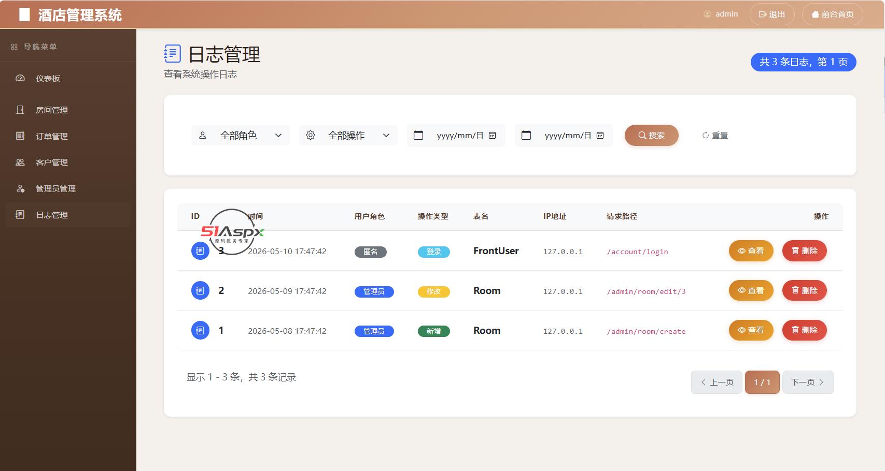
Task: Click the timestamp 2026-05-09 17:47:42
Action: (287, 291)
